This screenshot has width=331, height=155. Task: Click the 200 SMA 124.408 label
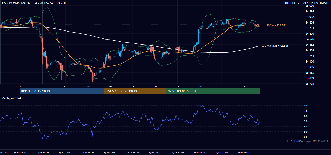pos(275,46)
